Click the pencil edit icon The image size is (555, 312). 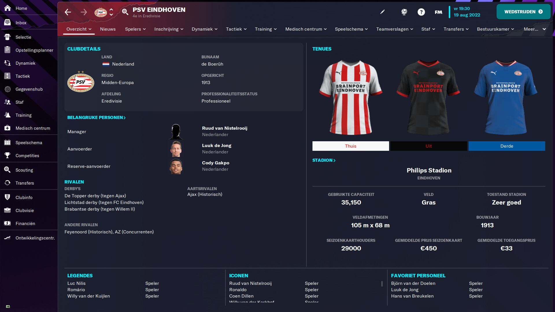(382, 12)
